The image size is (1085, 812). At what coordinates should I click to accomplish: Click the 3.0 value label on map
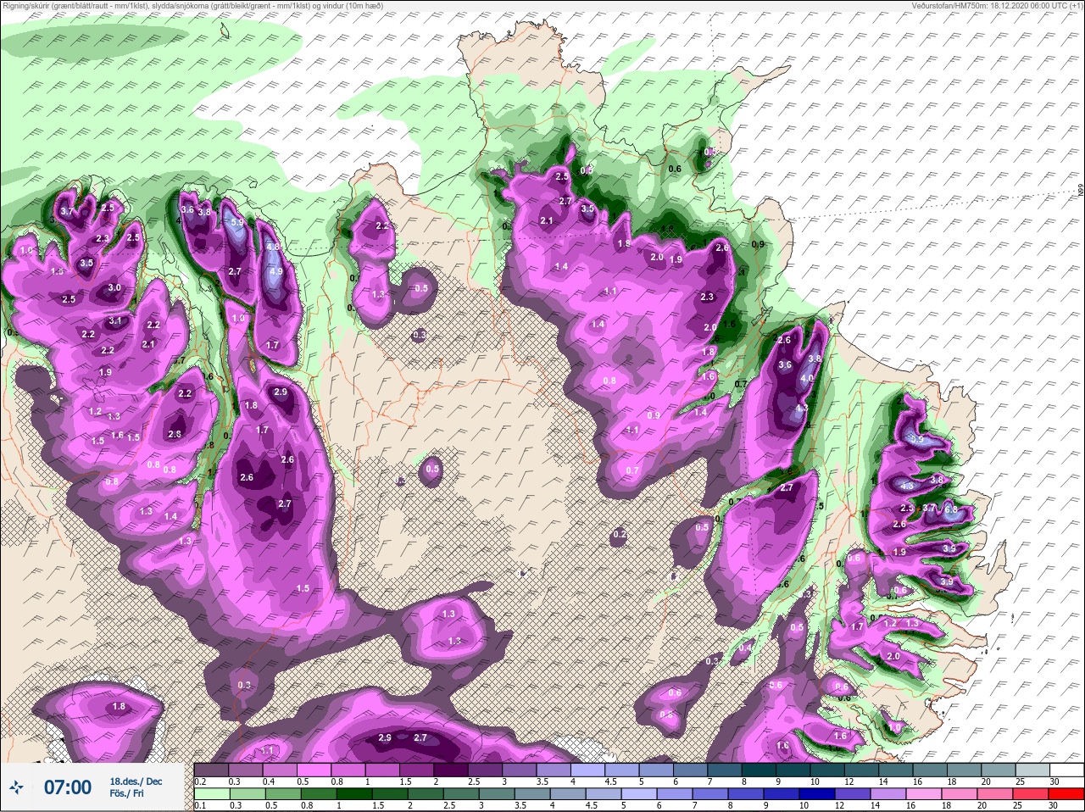[114, 288]
